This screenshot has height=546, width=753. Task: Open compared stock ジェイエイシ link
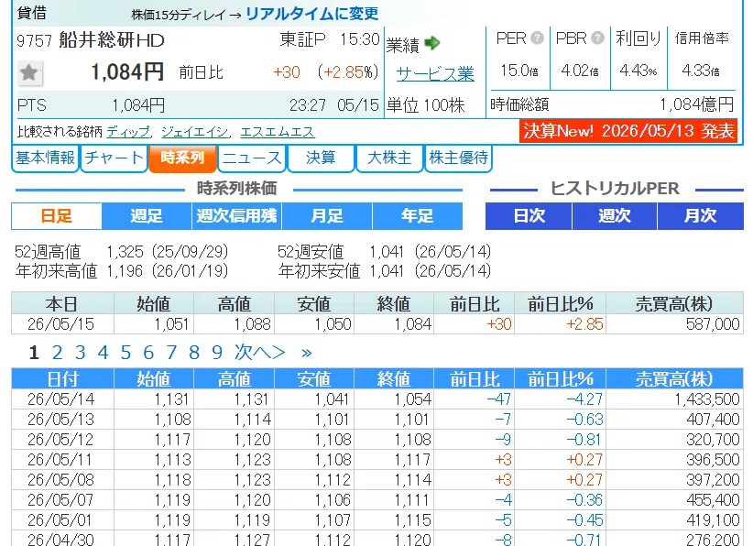[x=194, y=132]
